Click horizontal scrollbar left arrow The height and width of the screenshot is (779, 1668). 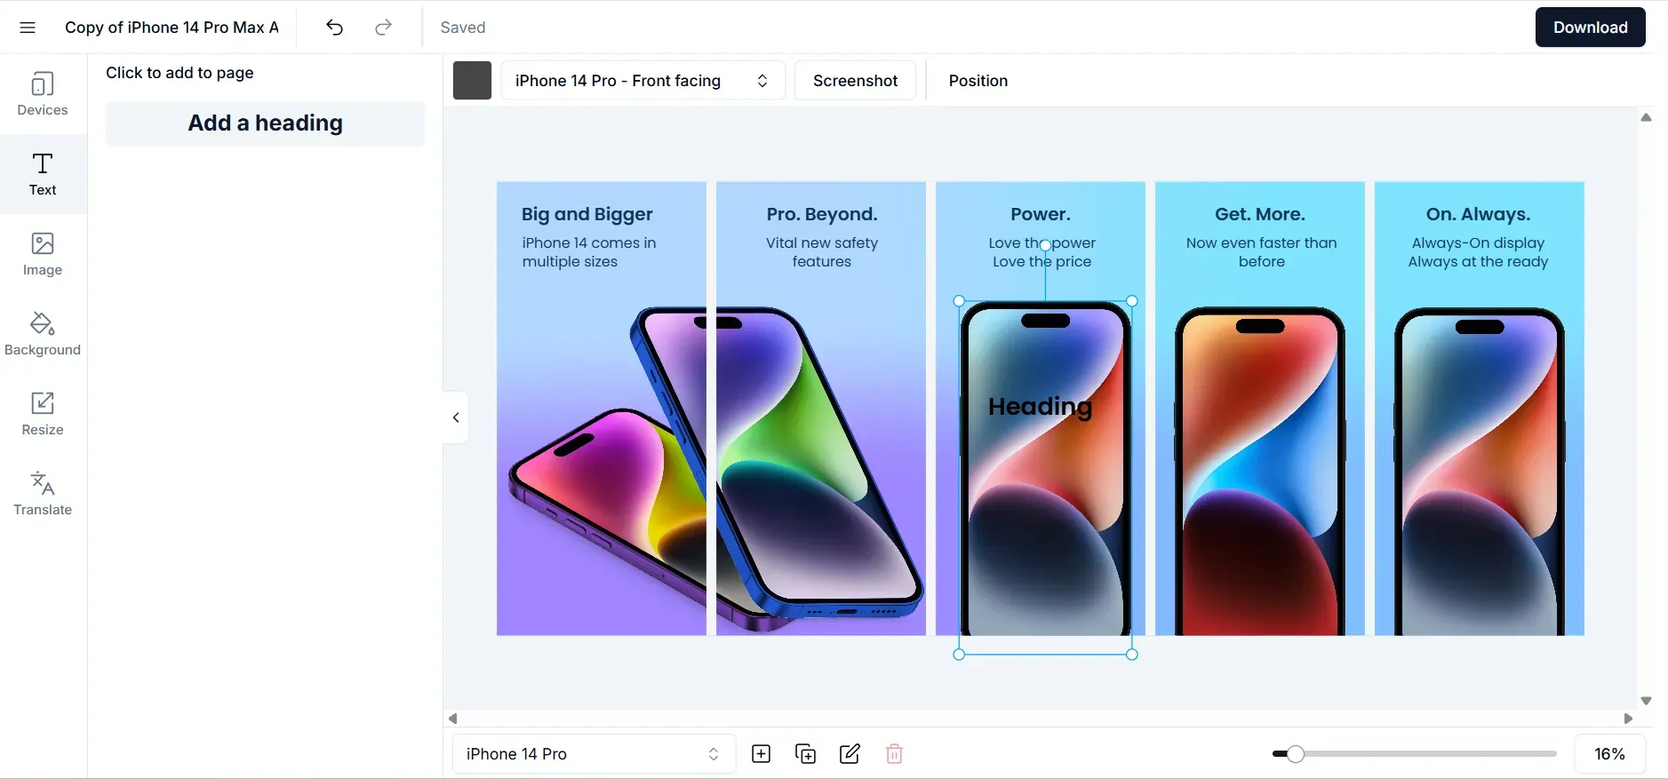(x=453, y=719)
